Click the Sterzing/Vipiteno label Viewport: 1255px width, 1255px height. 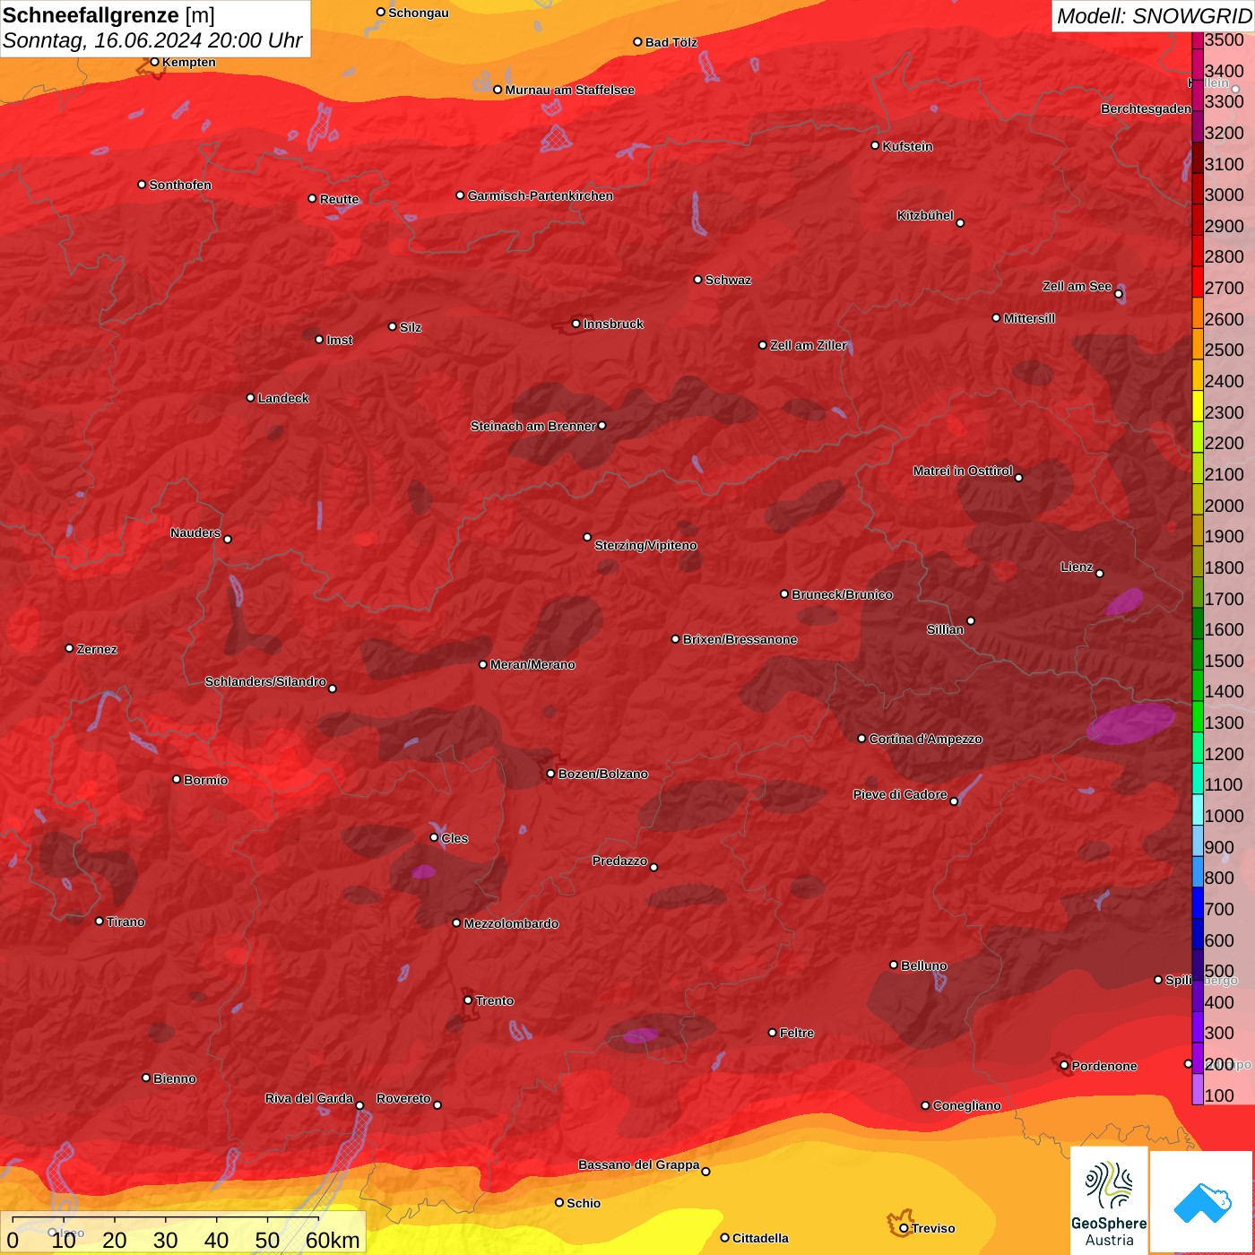click(x=645, y=545)
